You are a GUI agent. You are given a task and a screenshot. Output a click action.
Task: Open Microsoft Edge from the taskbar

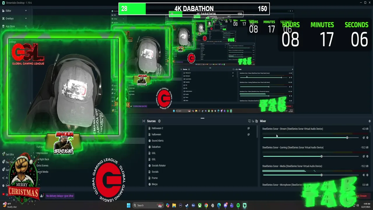(x=219, y=205)
